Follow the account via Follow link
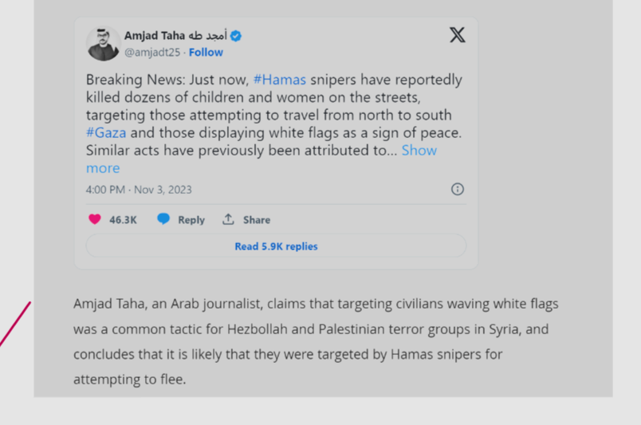Image resolution: width=641 pixels, height=425 pixels. (x=206, y=53)
